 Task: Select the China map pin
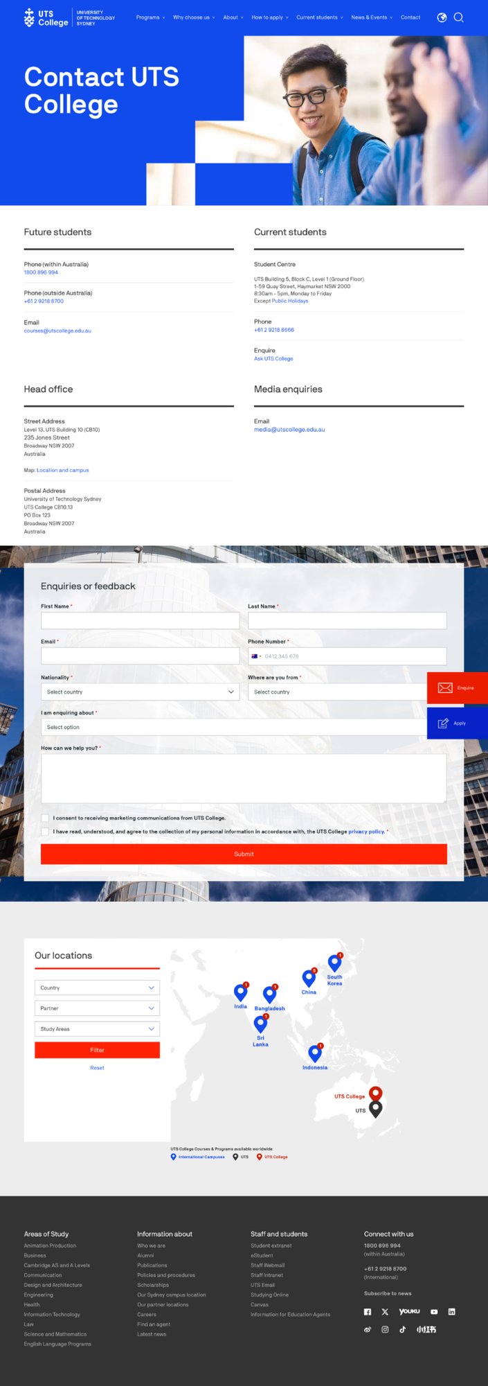(x=309, y=978)
